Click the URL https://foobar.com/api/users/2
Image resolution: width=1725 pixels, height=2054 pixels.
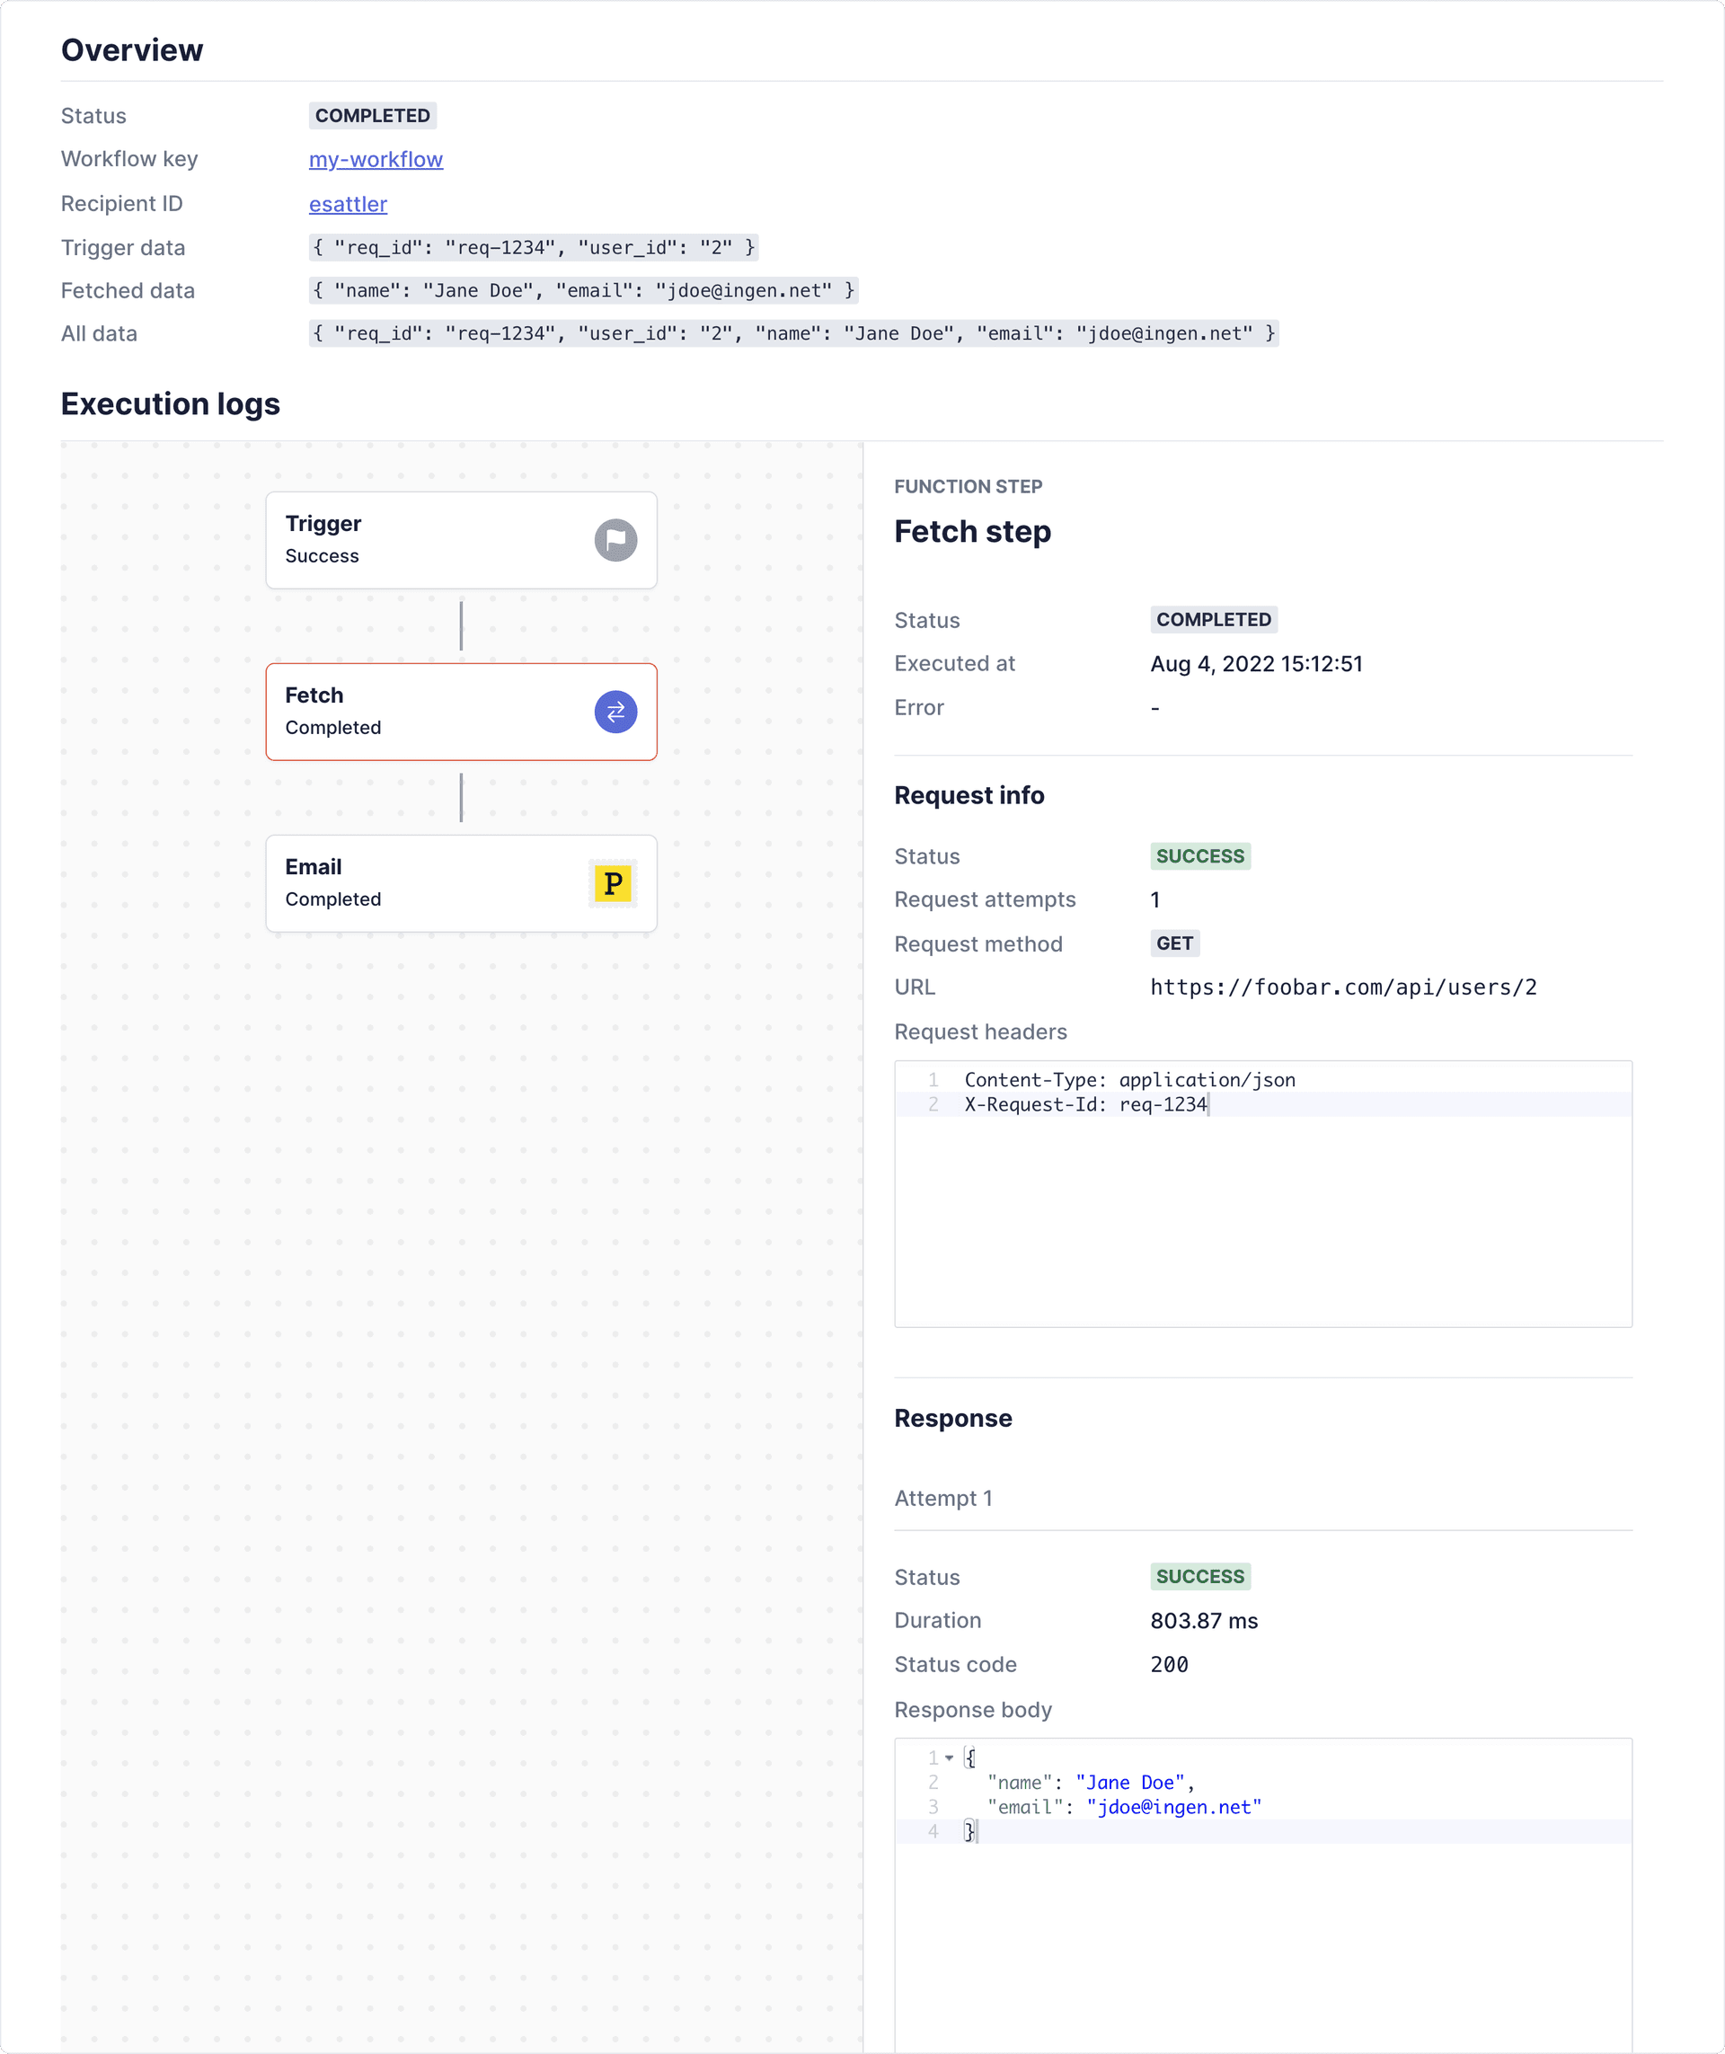click(1344, 987)
